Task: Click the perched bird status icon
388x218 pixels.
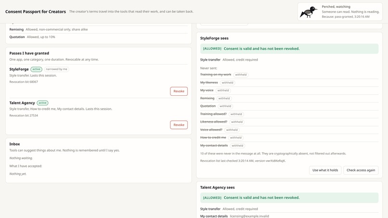Action: coord(309,12)
